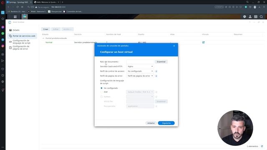The width and height of the screenshot is (267, 150).
Task: Collapse the Portal predeterminado group
Action: (43, 38)
